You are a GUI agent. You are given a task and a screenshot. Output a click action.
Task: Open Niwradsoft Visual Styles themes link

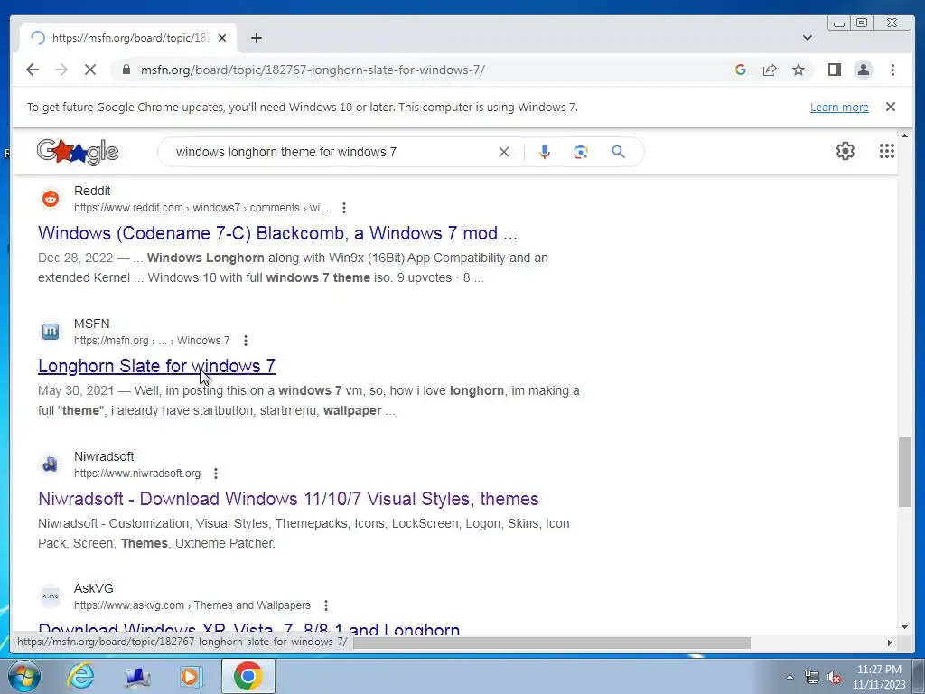pos(288,499)
